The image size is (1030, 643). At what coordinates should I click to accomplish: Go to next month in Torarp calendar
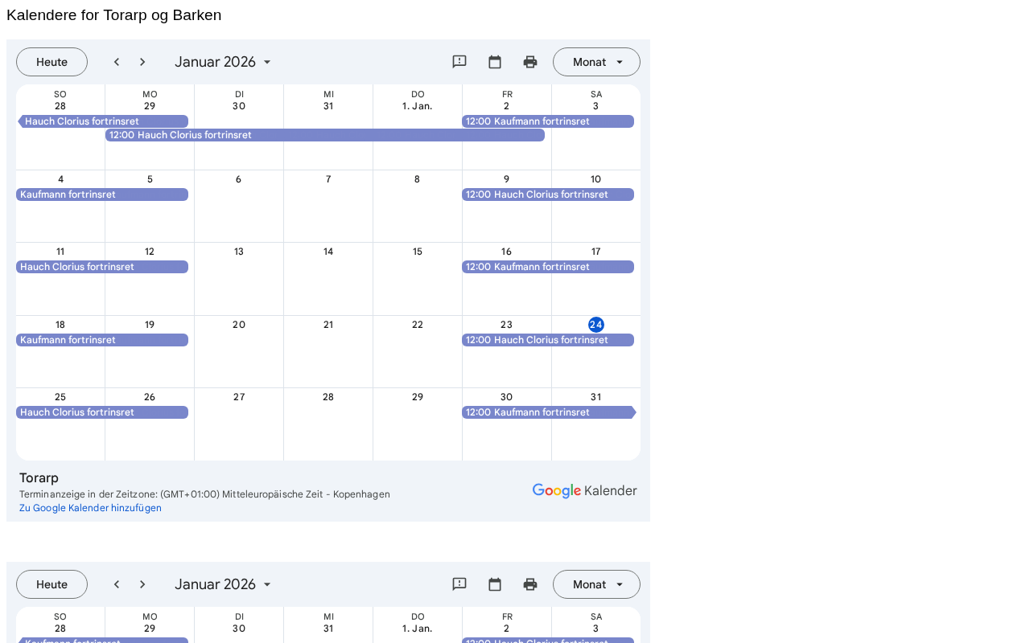(x=142, y=62)
